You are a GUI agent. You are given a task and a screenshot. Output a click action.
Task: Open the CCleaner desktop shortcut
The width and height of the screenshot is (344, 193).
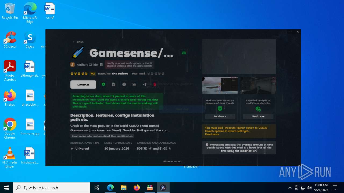pyautogui.click(x=10, y=40)
